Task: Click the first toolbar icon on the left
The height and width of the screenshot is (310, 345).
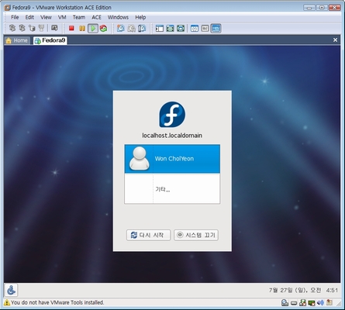Action: coord(12,28)
